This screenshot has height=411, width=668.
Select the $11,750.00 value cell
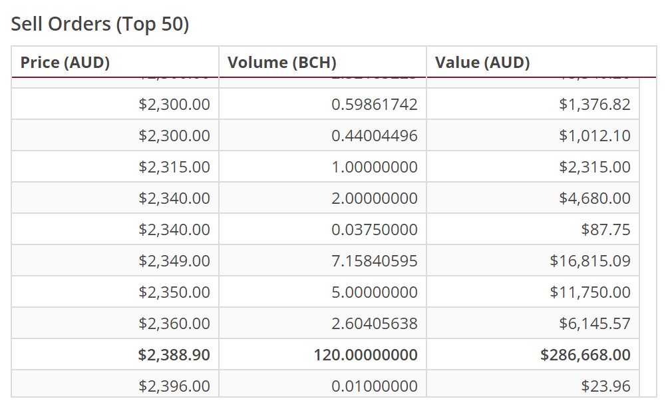tap(590, 292)
